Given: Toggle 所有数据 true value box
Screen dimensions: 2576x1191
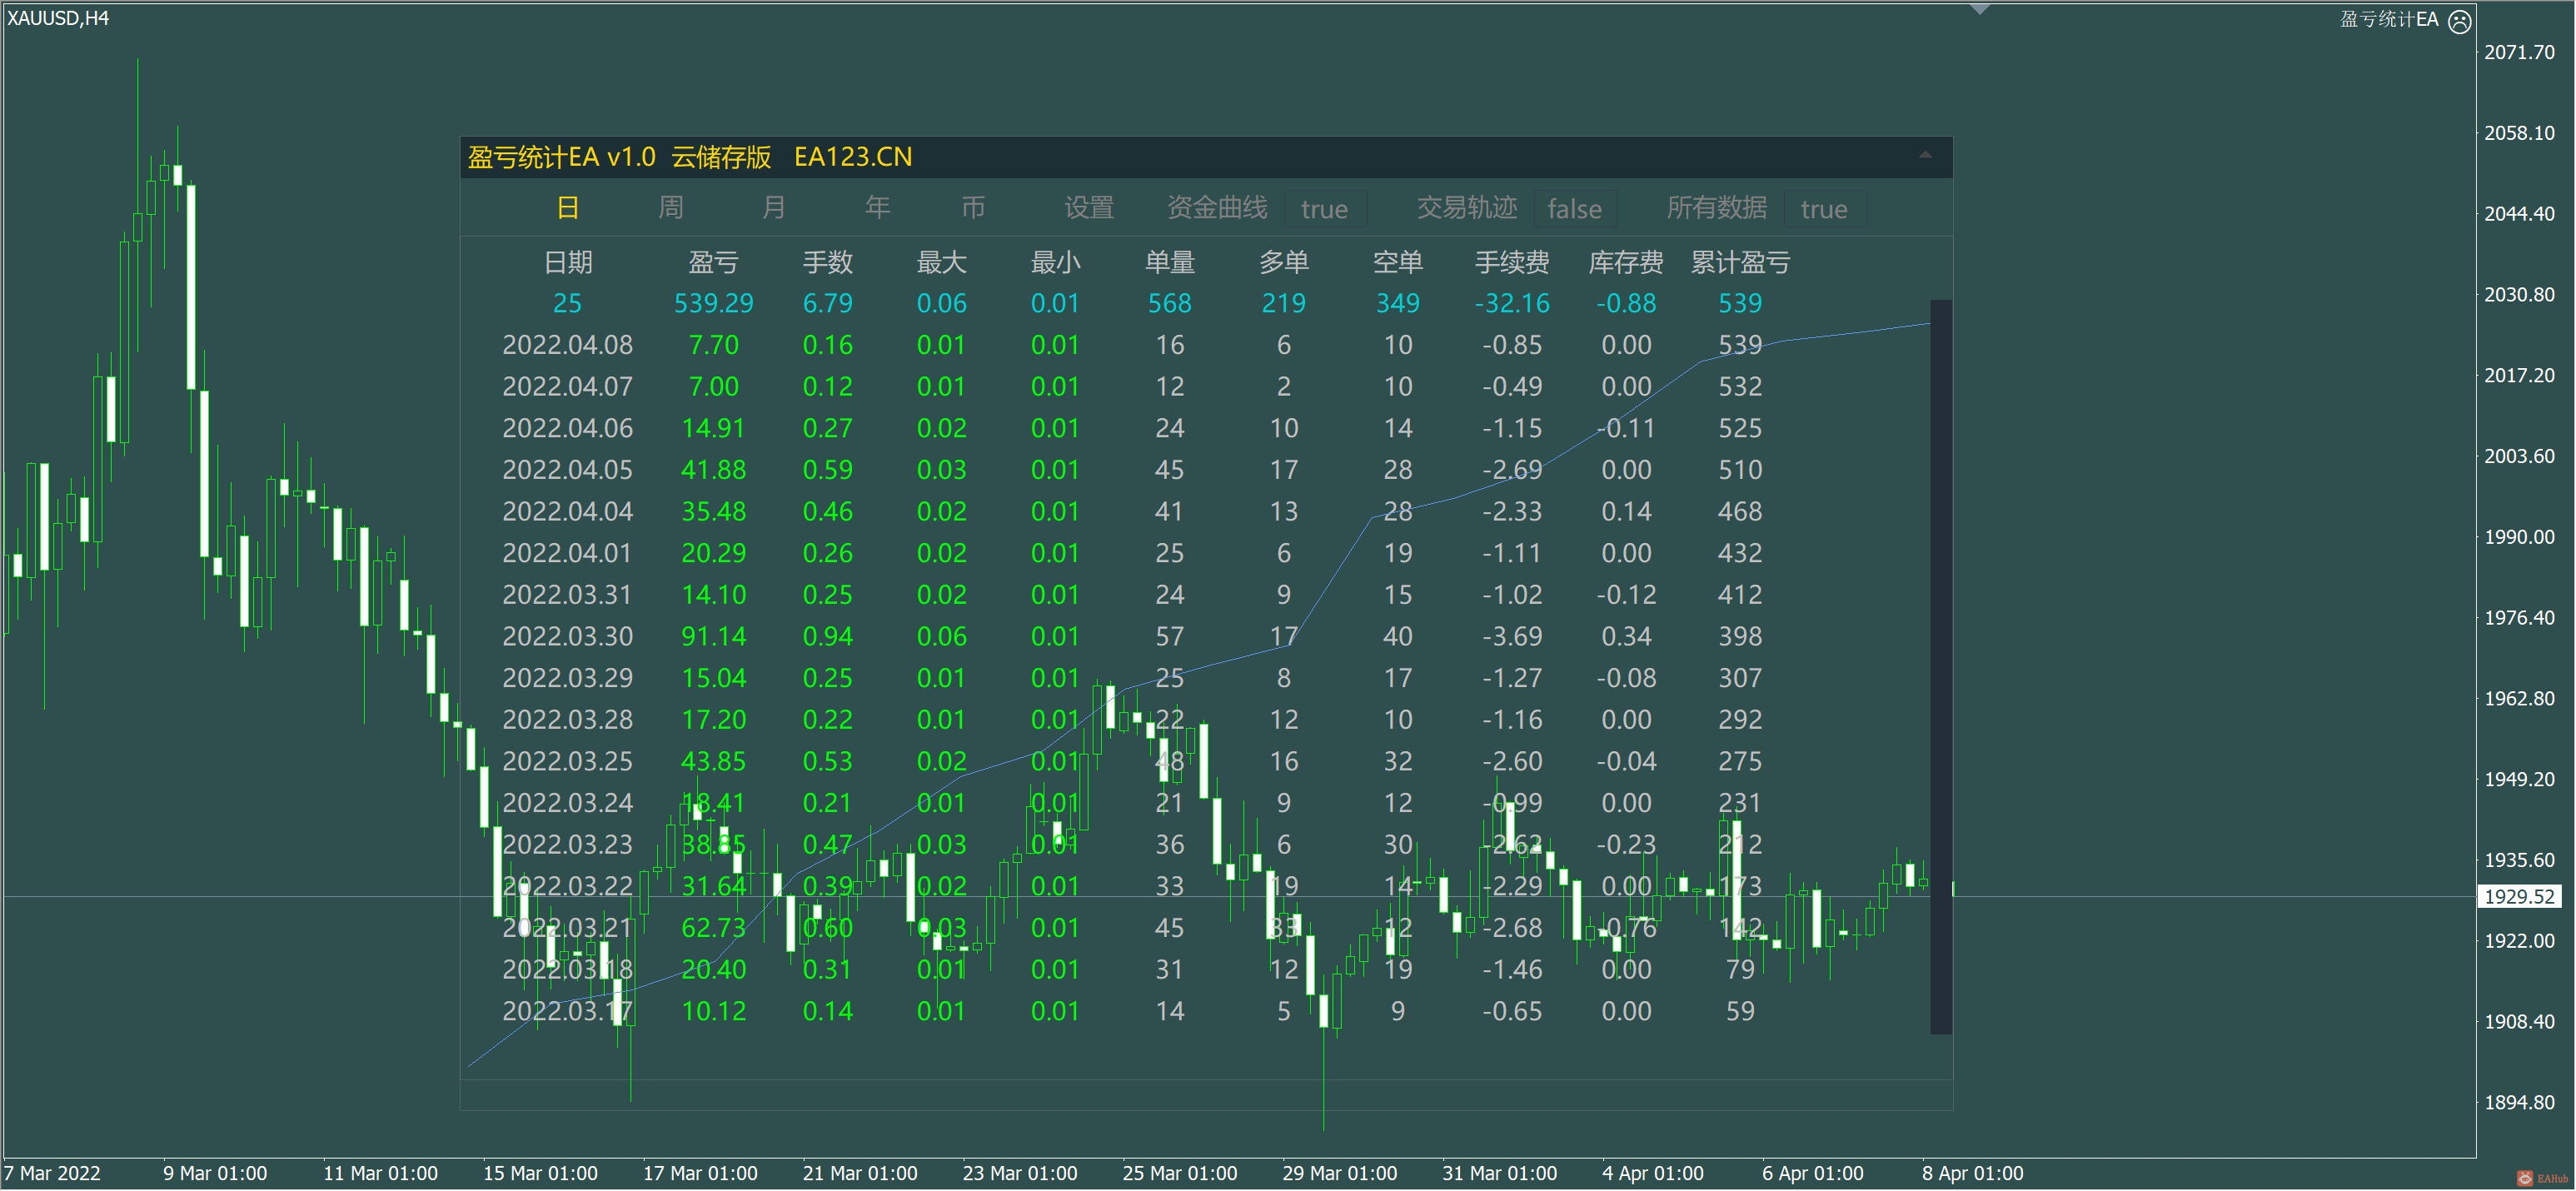Looking at the screenshot, I should 1823,209.
